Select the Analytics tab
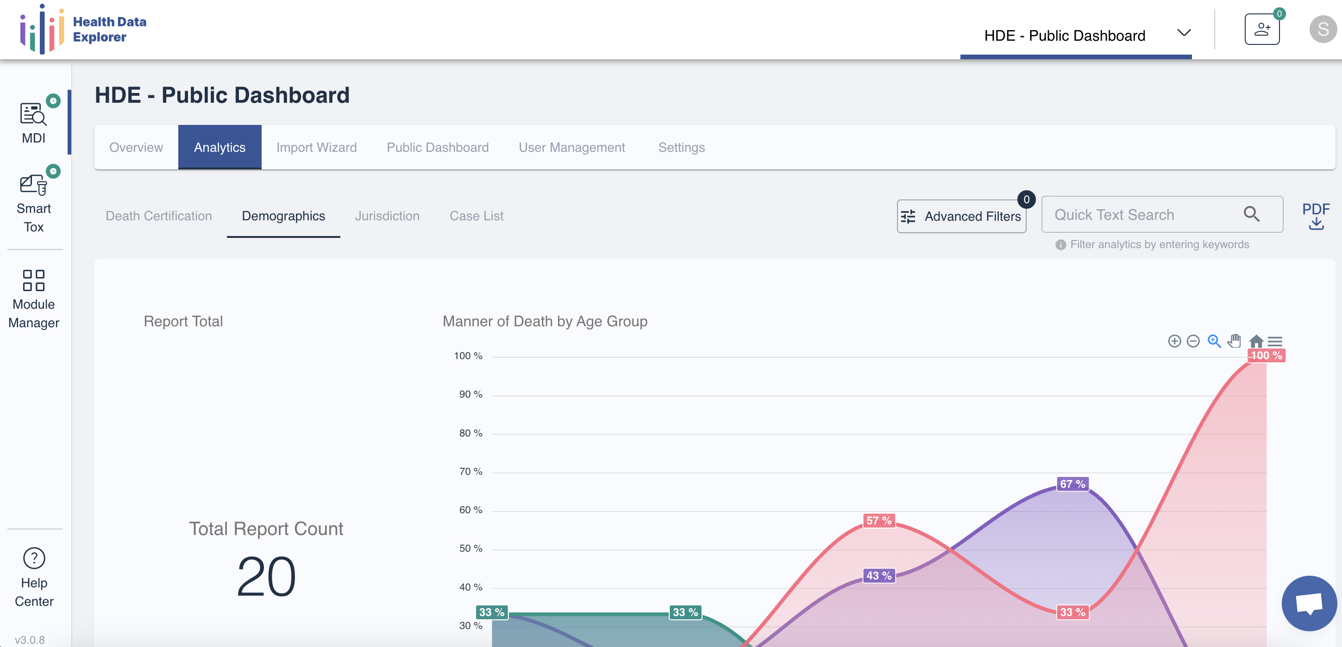This screenshot has width=1342, height=647. pos(219,147)
